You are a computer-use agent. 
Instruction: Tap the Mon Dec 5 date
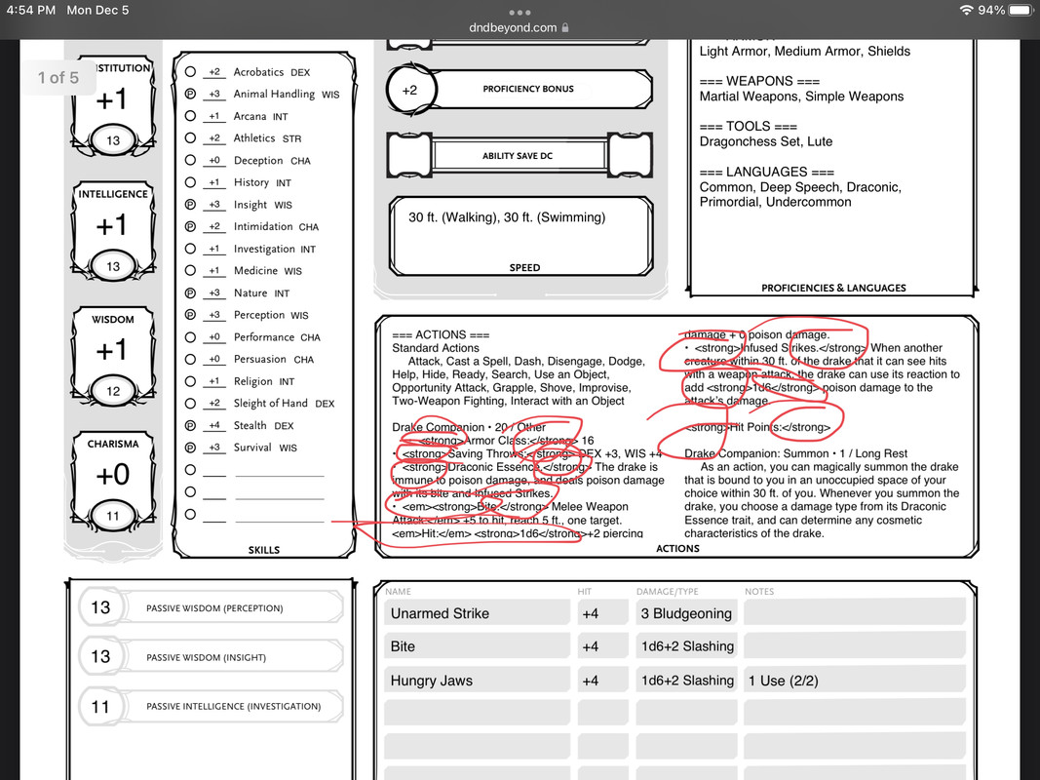point(97,10)
